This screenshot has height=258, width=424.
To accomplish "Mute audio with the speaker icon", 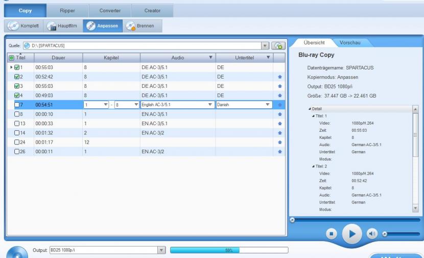I will point(372,233).
